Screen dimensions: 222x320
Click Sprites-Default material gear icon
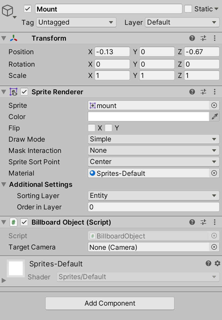217,263
